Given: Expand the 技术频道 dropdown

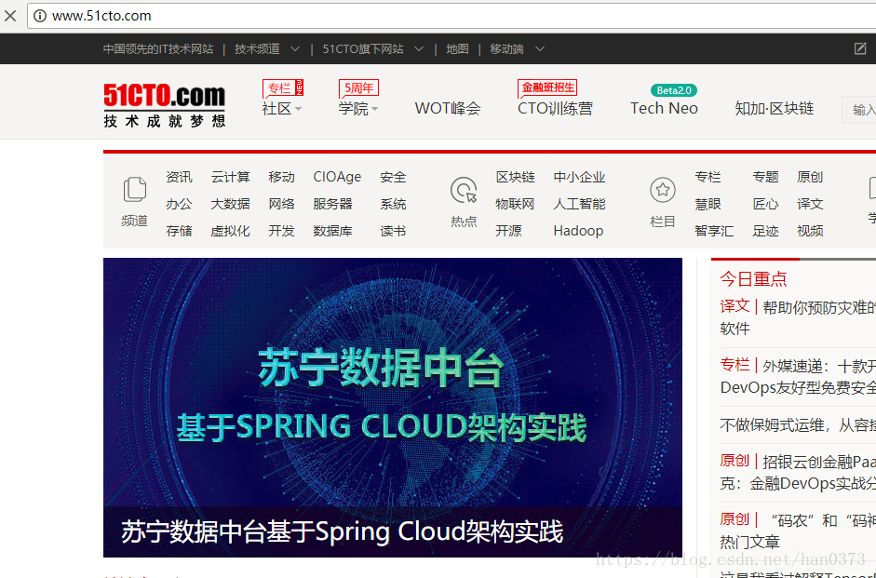Looking at the screenshot, I should pos(295,49).
